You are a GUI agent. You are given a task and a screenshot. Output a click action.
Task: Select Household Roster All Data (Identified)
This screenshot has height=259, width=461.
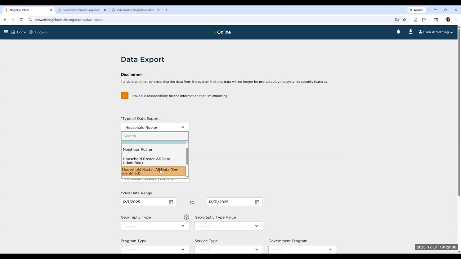pyautogui.click(x=154, y=161)
